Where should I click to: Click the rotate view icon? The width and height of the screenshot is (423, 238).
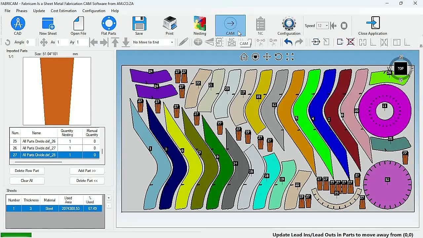coord(279,57)
